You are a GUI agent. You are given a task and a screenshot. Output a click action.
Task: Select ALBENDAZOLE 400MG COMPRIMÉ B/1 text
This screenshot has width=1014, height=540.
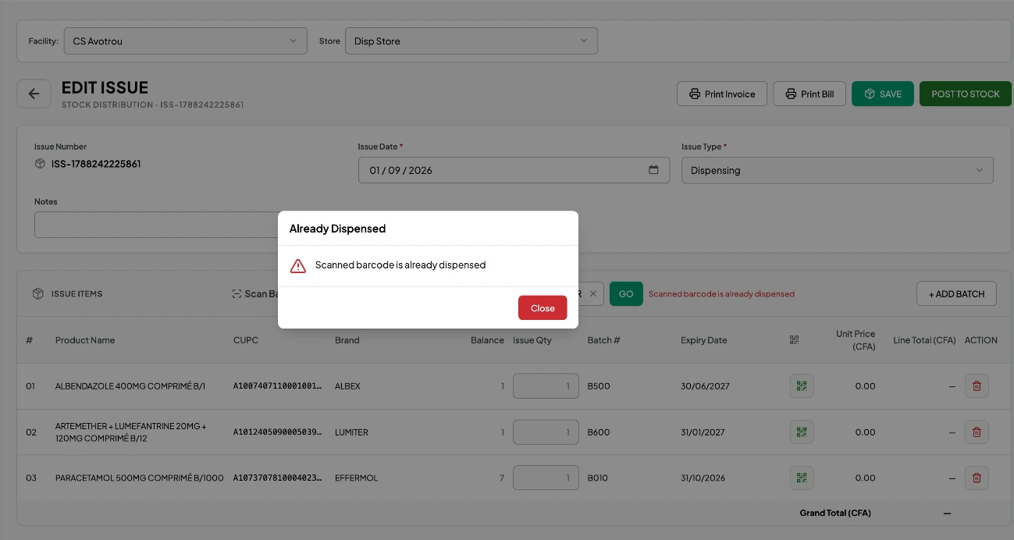coord(130,386)
